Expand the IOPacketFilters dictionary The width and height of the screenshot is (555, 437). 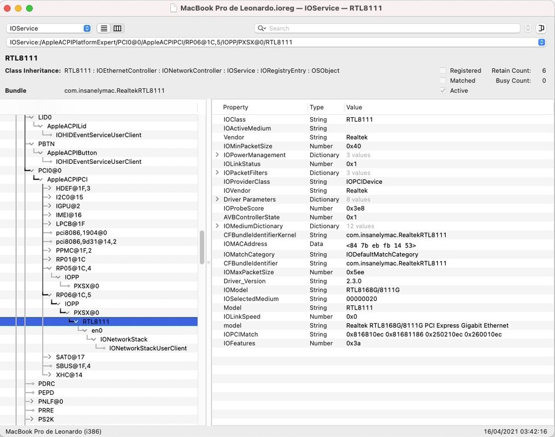(217, 172)
